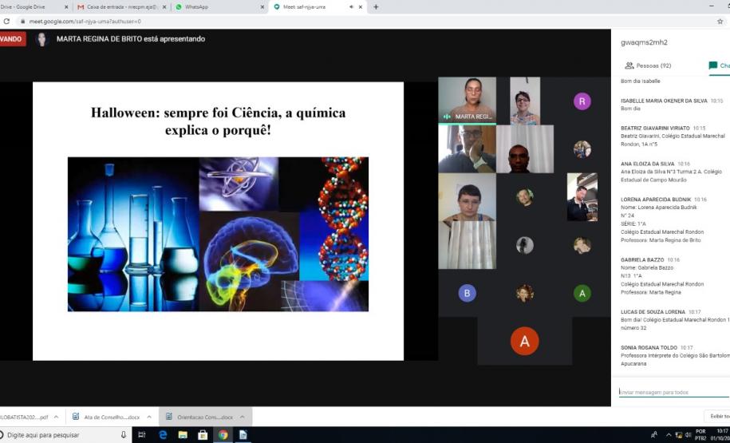Image resolution: width=730 pixels, height=443 pixels.
Task: Open File Explorer from the taskbar
Action: [183, 434]
